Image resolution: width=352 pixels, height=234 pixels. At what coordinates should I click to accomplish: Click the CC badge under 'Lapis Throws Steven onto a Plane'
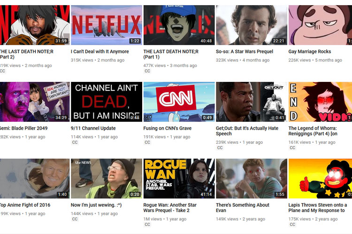[x=292, y=224]
